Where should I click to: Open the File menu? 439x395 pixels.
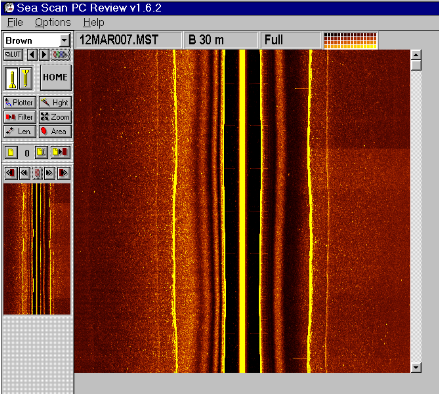coord(15,22)
